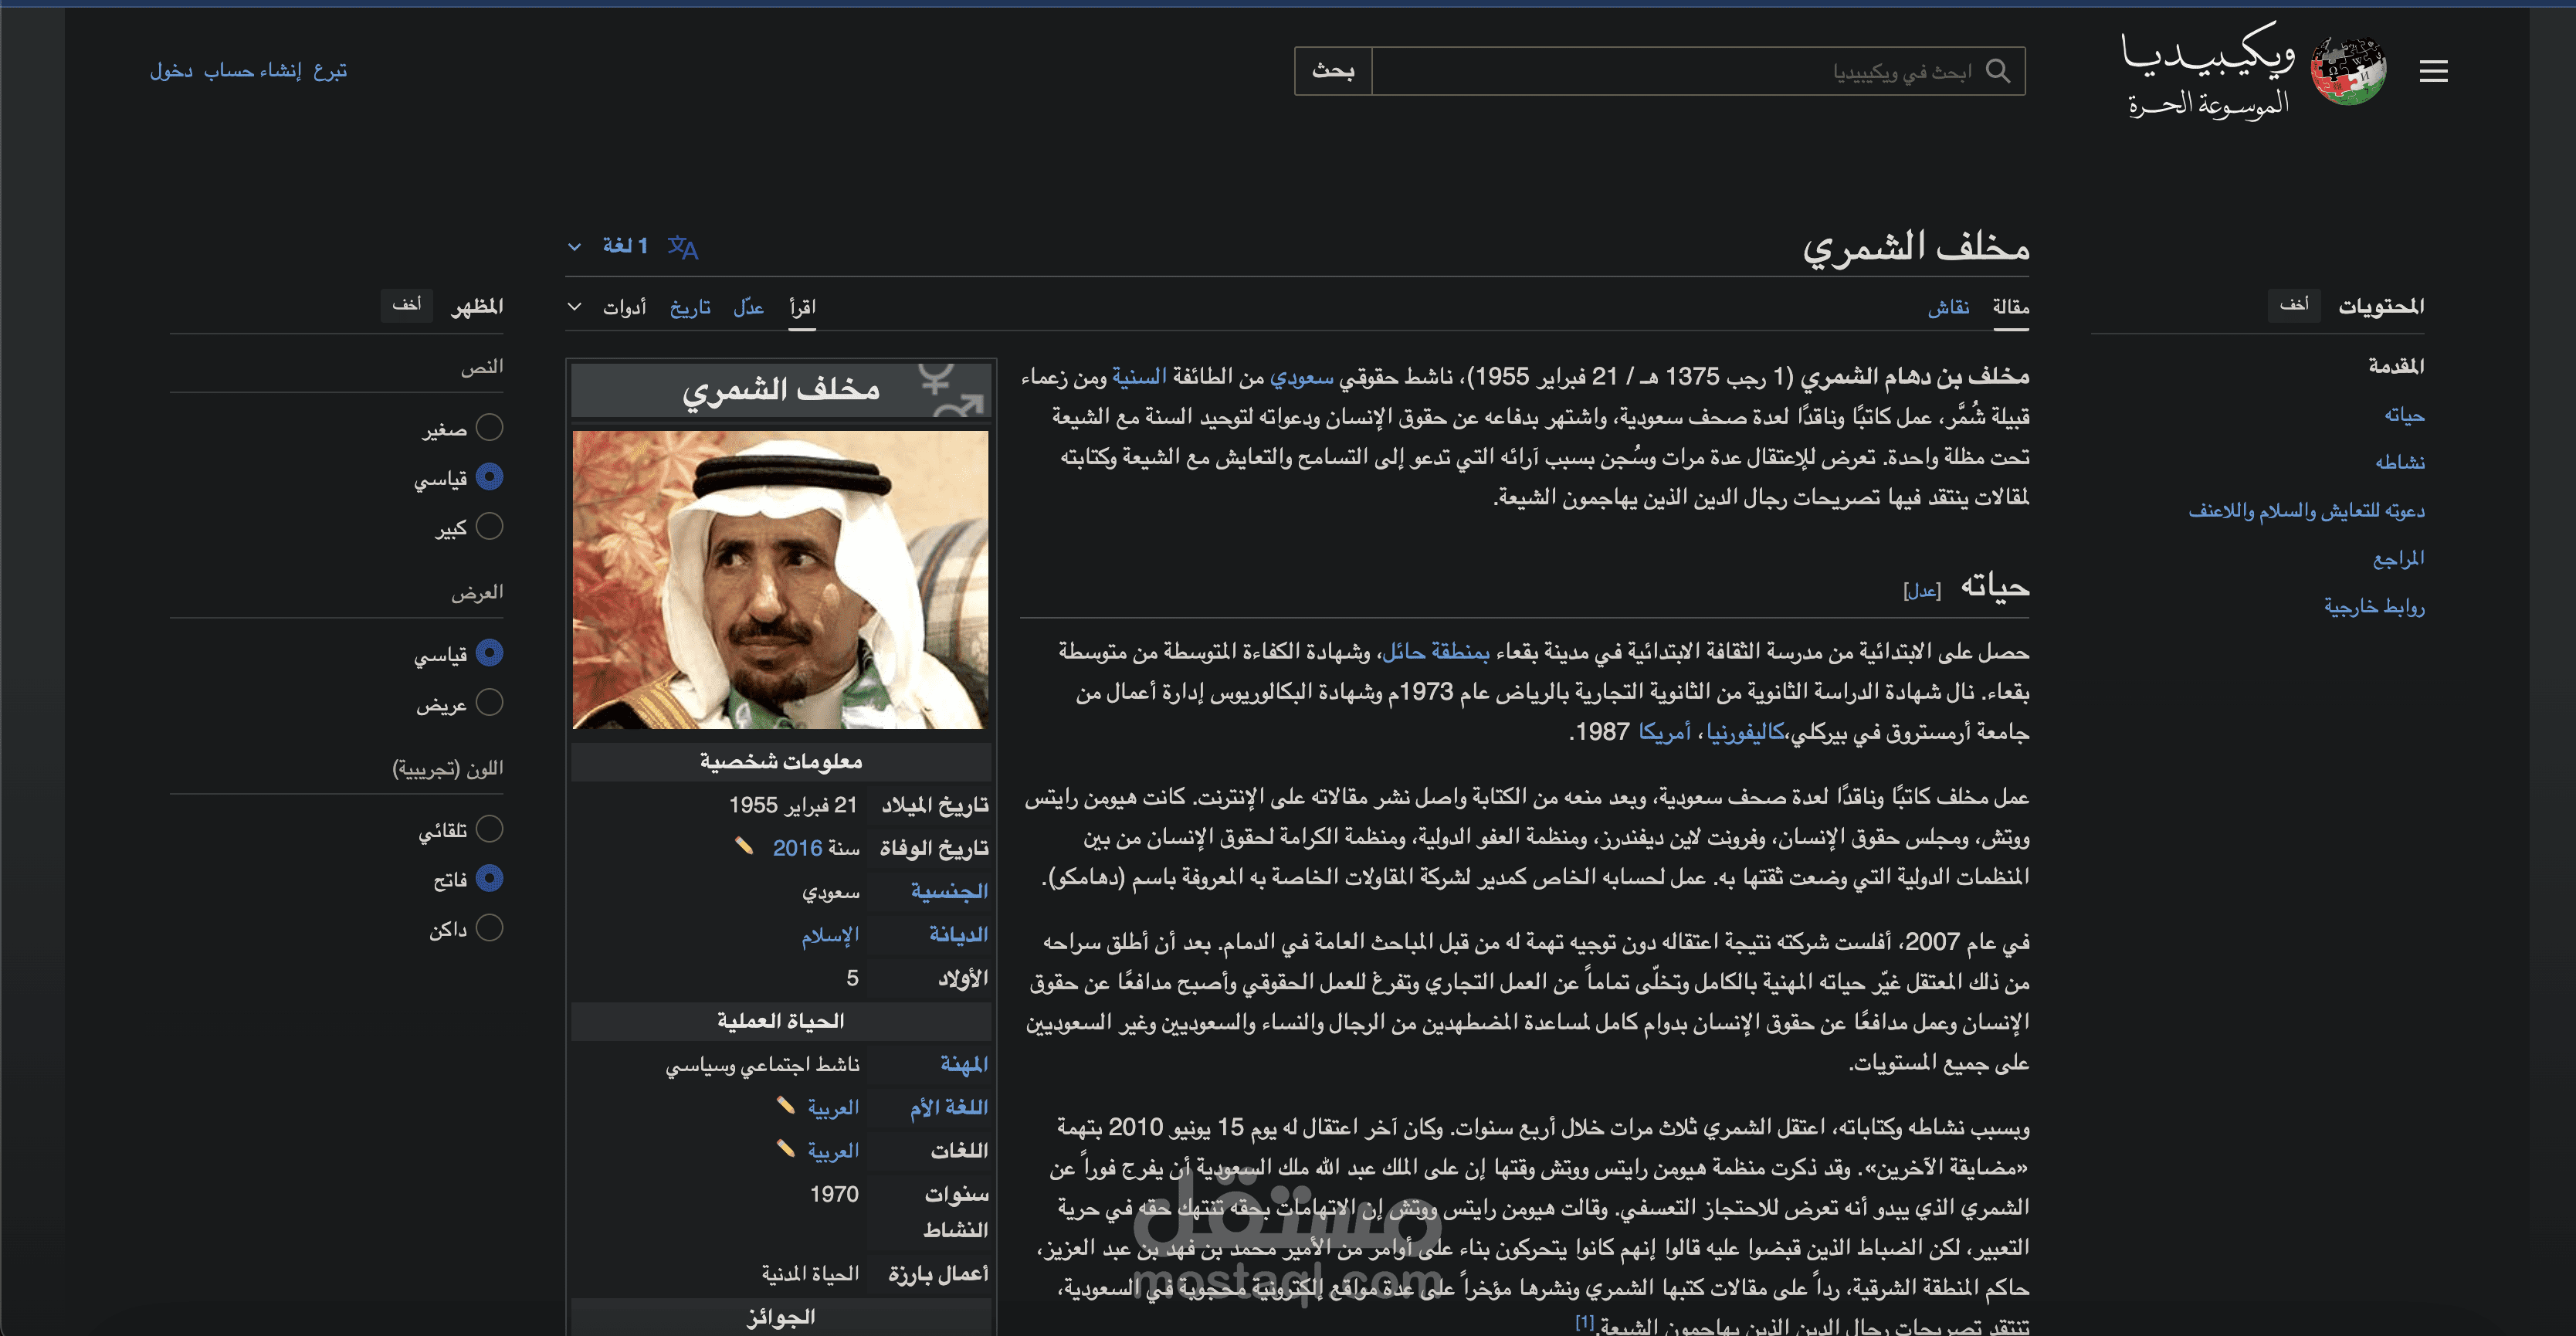Select فاتح light color mode
Viewport: 2576px width, 1336px height.
(489, 878)
